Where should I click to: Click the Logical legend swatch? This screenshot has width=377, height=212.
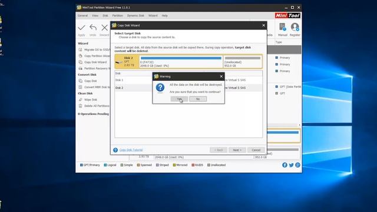(x=105, y=165)
